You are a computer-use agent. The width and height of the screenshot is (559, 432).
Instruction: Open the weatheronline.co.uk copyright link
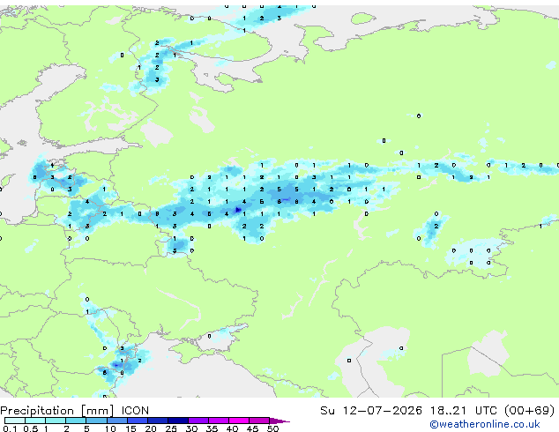pyautogui.click(x=485, y=424)
